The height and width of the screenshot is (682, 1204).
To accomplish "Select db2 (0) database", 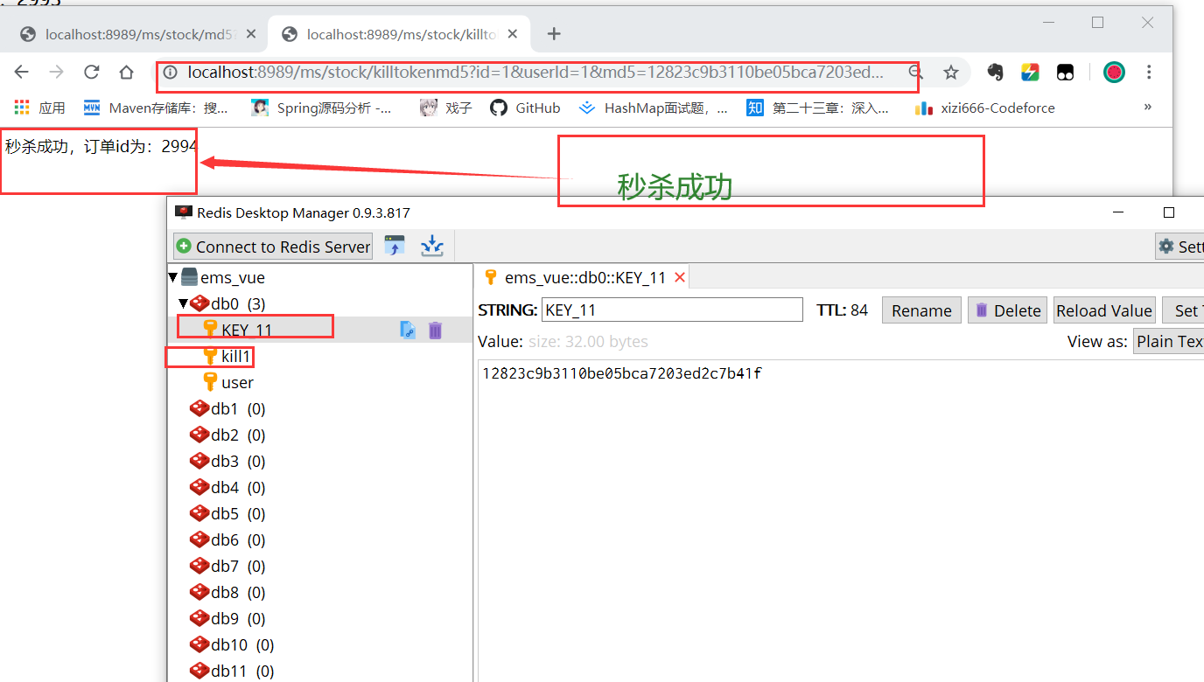I will tap(227, 435).
